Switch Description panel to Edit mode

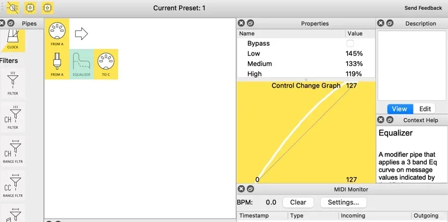point(425,108)
